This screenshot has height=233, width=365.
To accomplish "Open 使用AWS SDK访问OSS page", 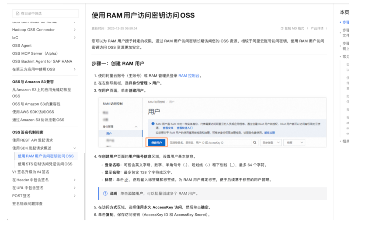I will (33, 112).
